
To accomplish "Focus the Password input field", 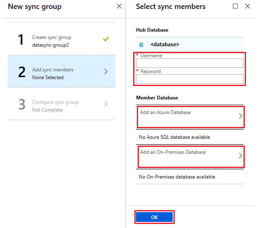I will 190,79.
